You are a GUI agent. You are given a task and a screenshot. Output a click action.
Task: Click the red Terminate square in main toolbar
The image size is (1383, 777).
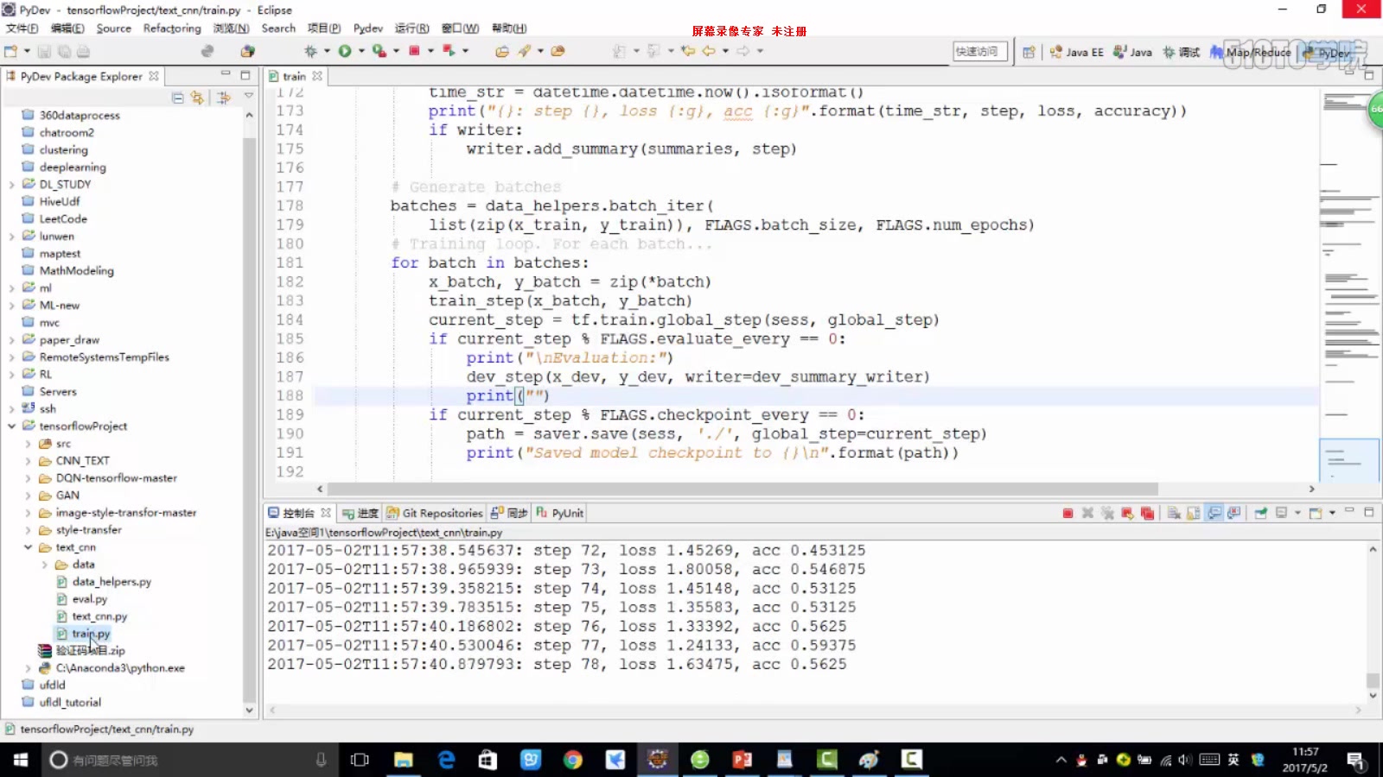[414, 51]
